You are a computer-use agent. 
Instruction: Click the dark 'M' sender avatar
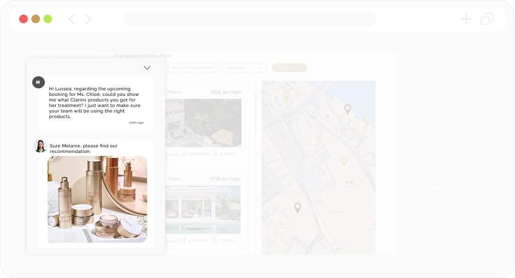coord(38,82)
